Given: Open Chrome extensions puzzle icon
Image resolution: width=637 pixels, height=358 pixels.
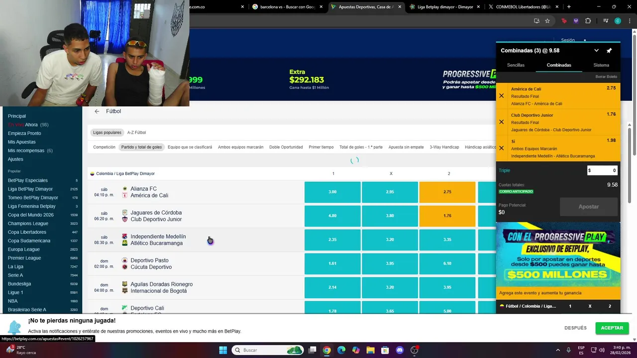Looking at the screenshot, I should click(588, 21).
